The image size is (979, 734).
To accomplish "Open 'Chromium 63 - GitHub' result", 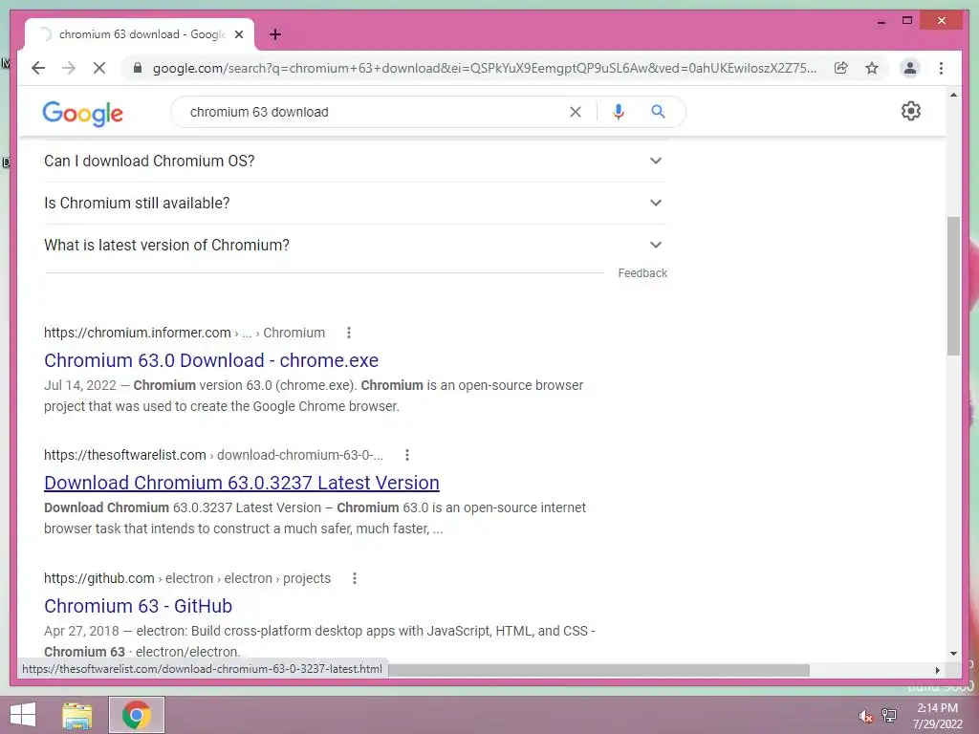I will pos(138,606).
